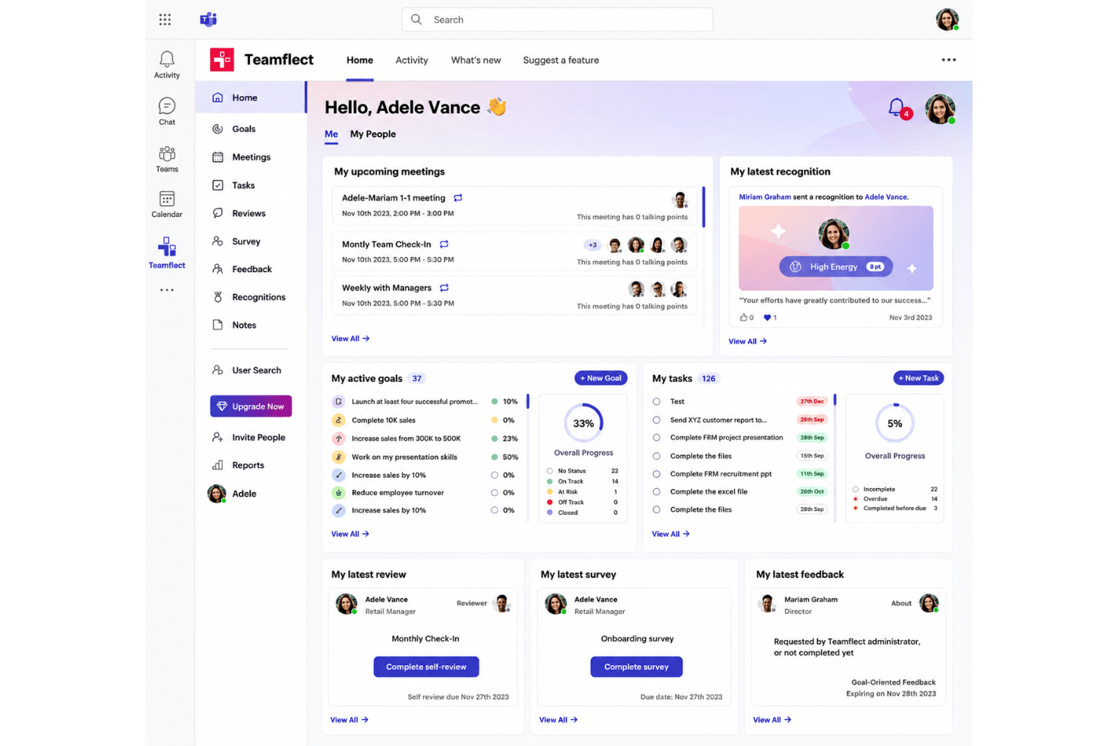Open Calendar in the left rail
Screen dimensions: 1118x746
pos(167,204)
